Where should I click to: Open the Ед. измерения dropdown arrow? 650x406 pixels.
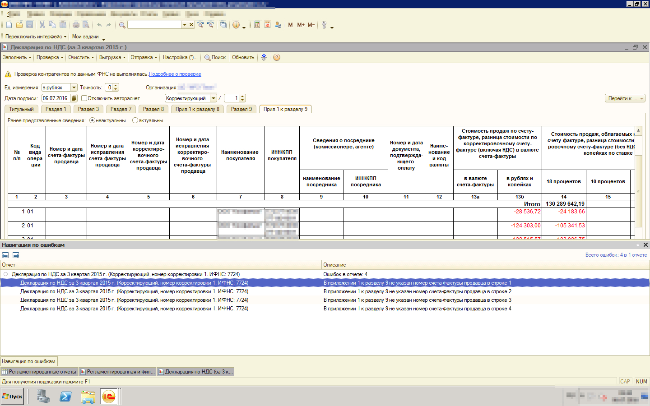coord(74,88)
